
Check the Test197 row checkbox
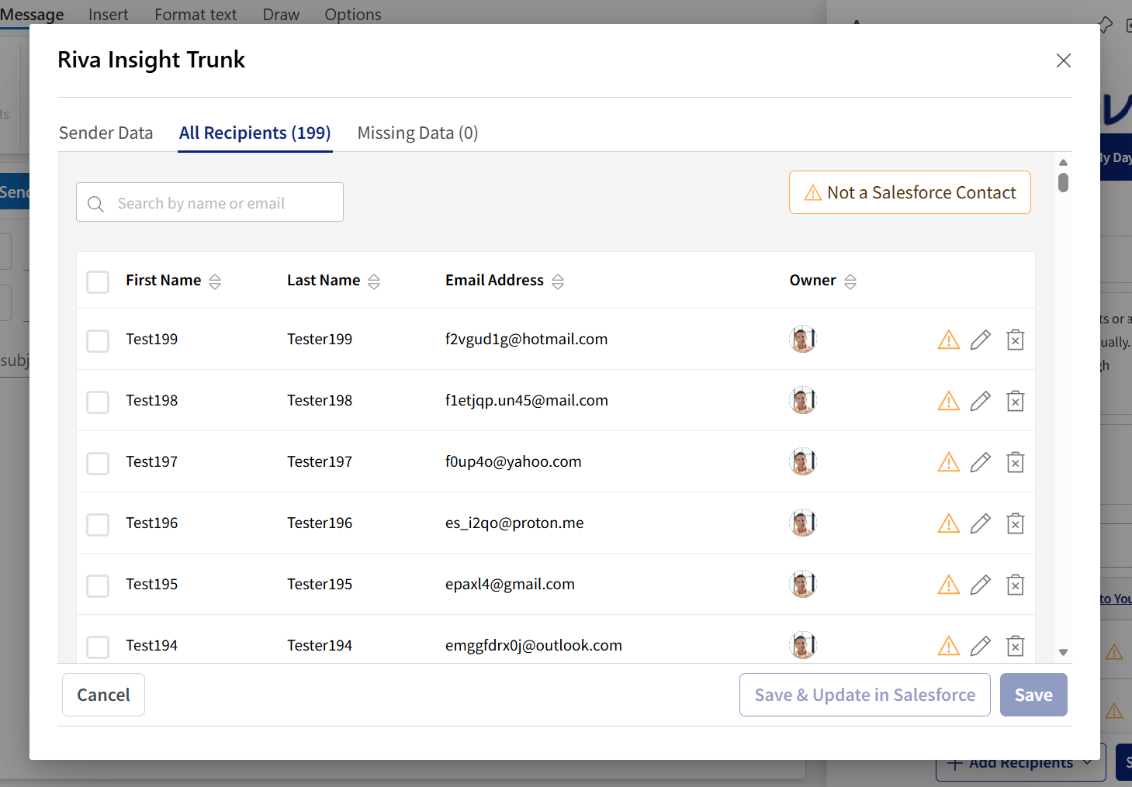pyautogui.click(x=98, y=463)
